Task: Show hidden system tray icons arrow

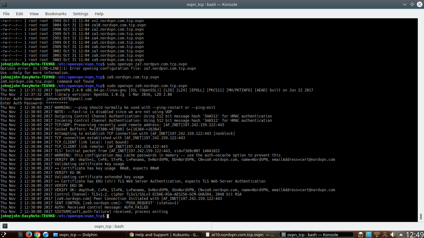Action: point(401,235)
